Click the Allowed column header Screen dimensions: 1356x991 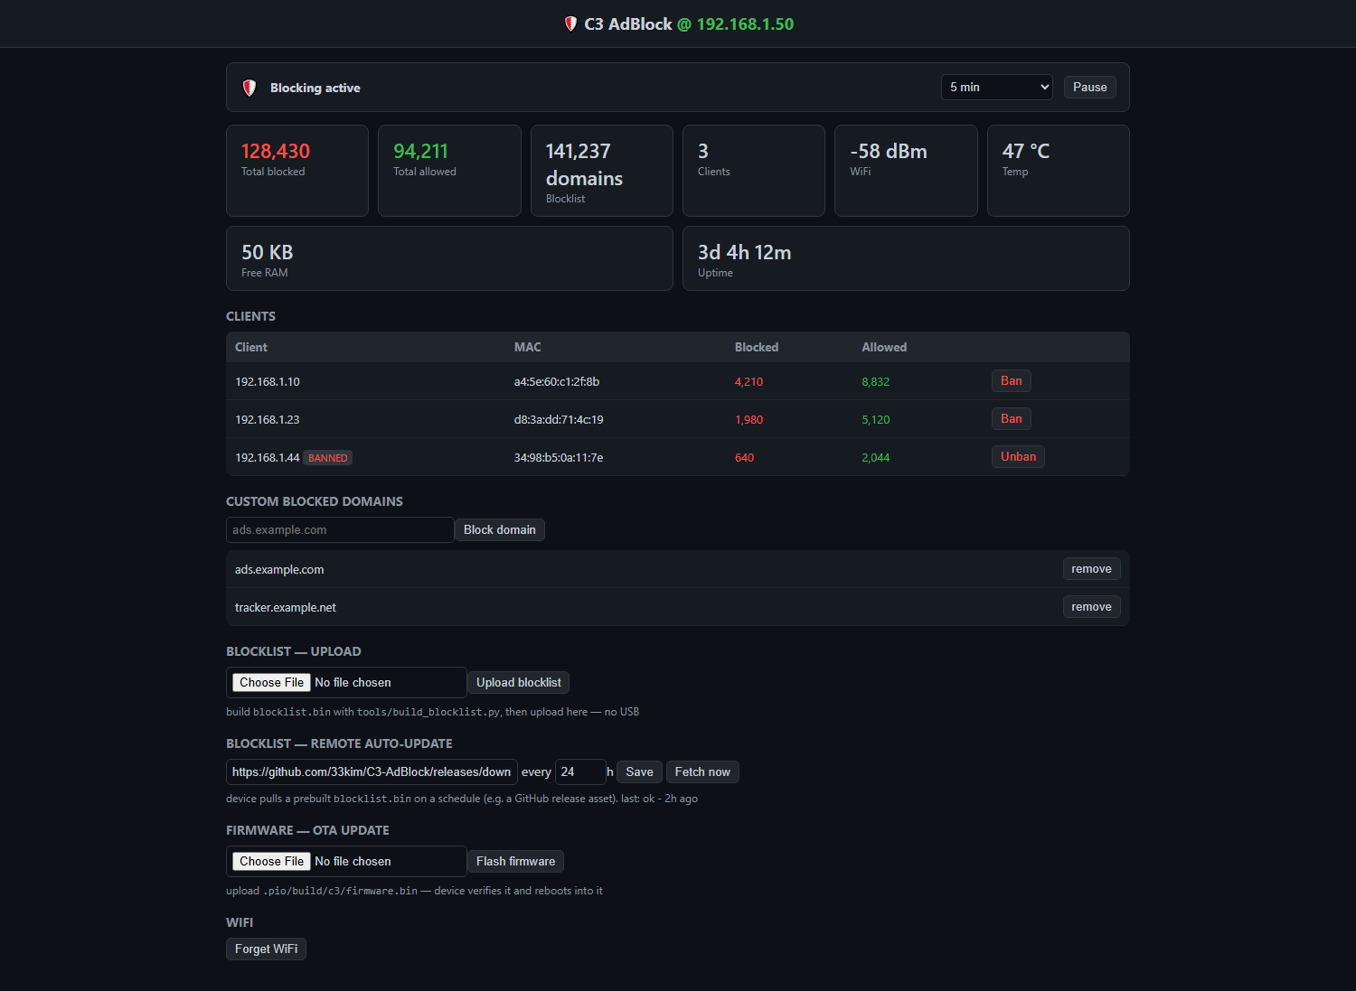point(884,348)
